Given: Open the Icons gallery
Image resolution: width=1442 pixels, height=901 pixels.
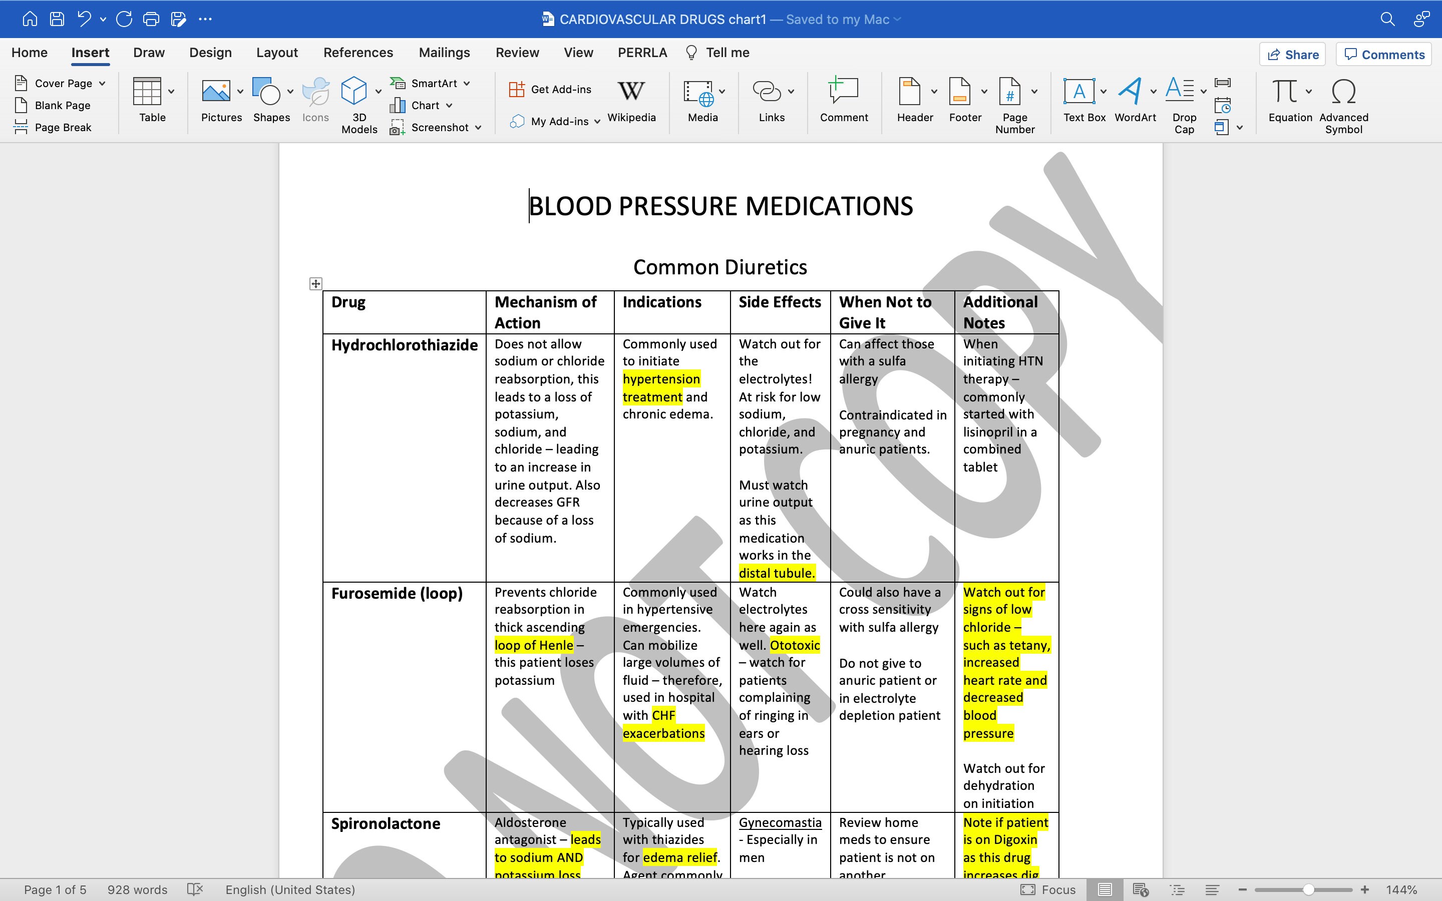Looking at the screenshot, I should pyautogui.click(x=315, y=100).
